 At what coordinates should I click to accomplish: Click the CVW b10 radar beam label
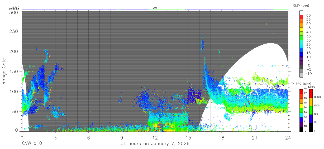[x=32, y=143]
